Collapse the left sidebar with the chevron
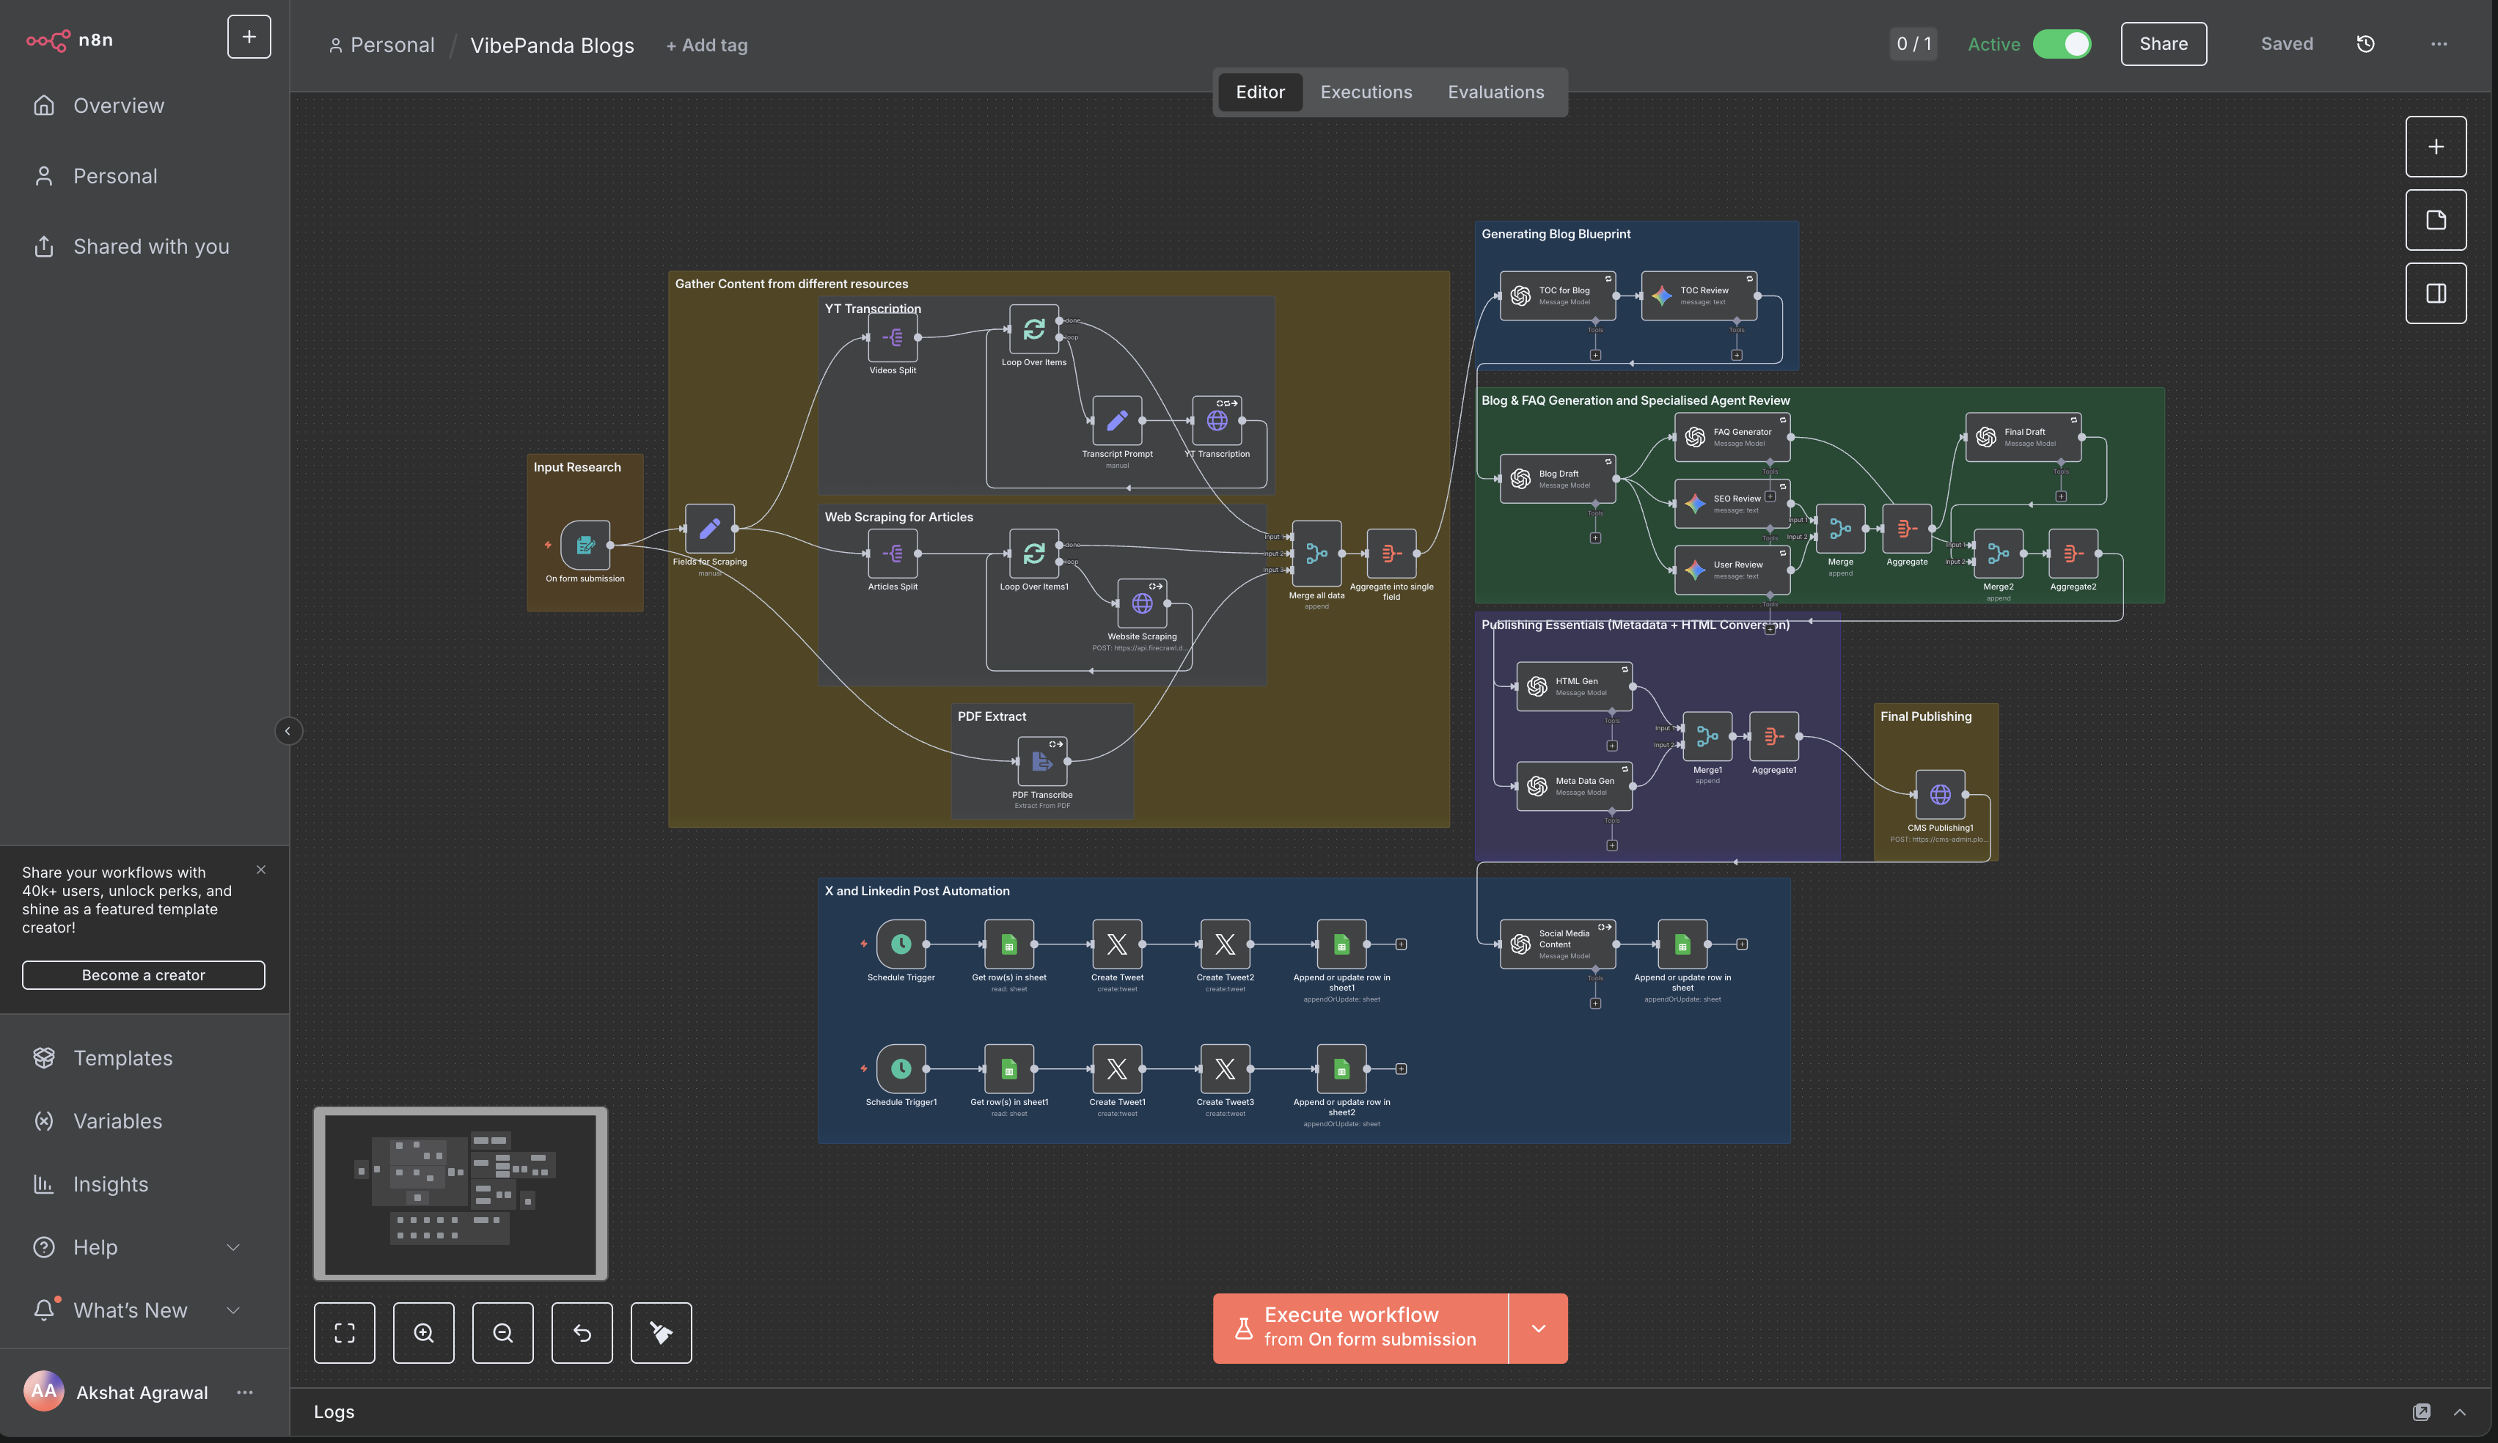Image resolution: width=2498 pixels, height=1443 pixels. coord(287,732)
